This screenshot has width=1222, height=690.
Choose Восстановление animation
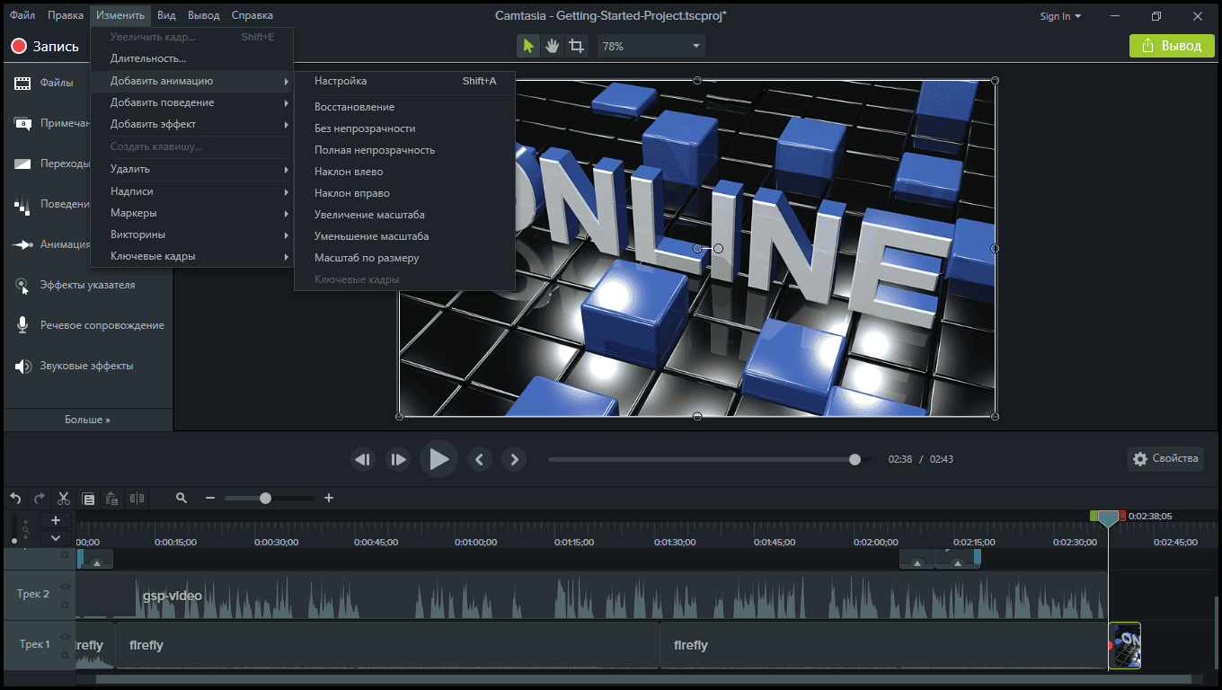pyautogui.click(x=404, y=107)
